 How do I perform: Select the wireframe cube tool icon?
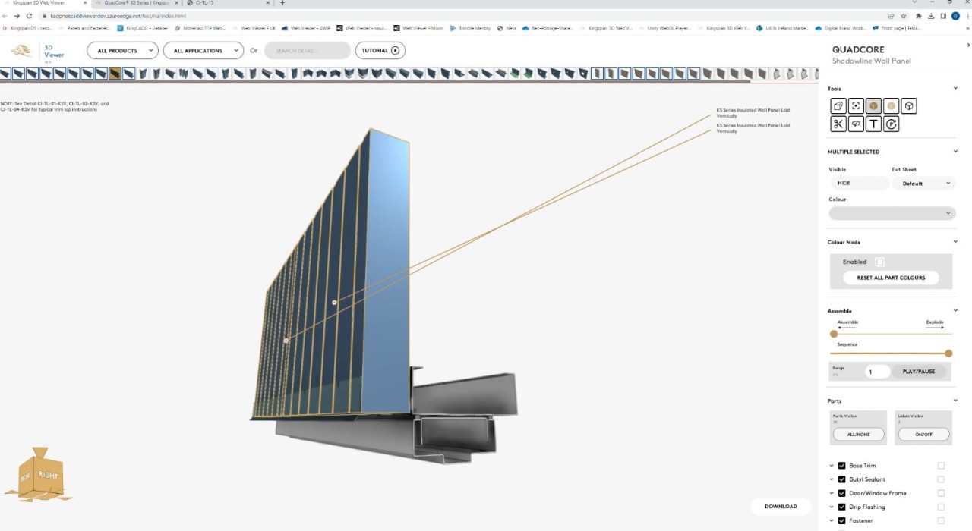click(909, 106)
